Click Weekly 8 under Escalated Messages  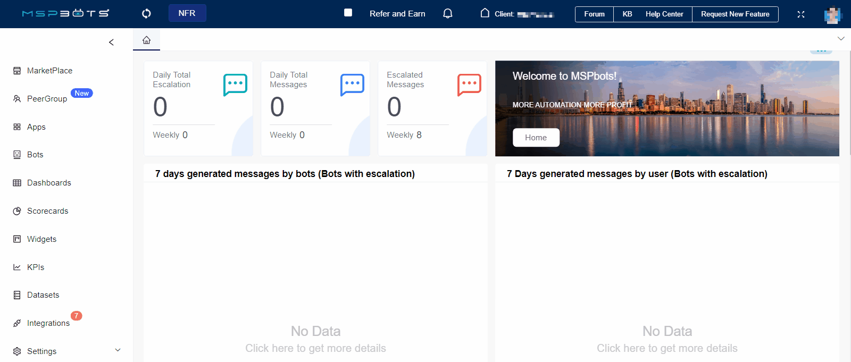404,135
